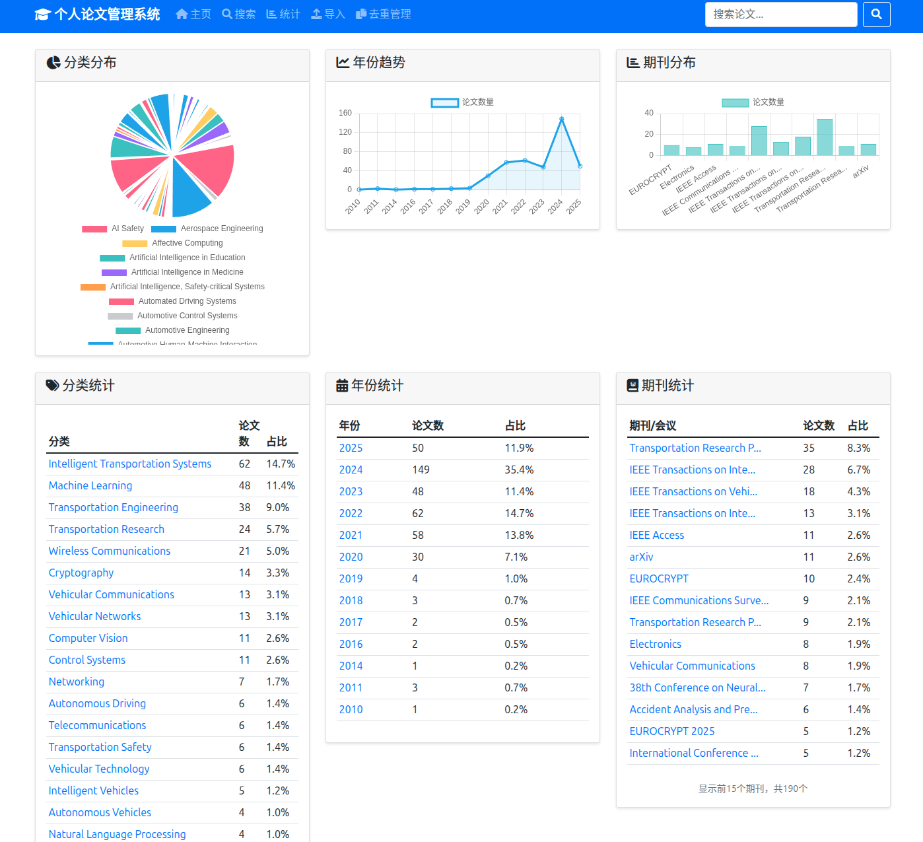Toggle Automated Driving Systems legend item
Screen dimensions: 923x842
coord(172,301)
